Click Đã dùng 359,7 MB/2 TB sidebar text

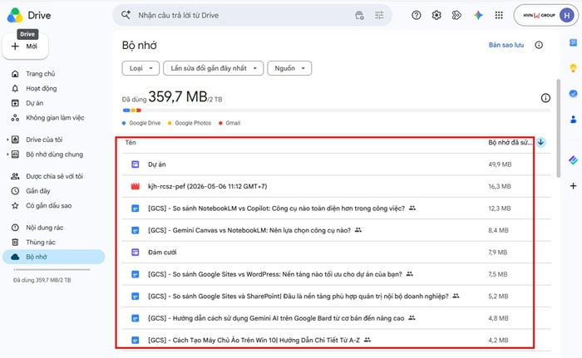pos(42,280)
